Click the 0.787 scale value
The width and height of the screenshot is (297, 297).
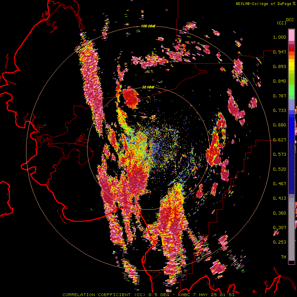(280, 96)
